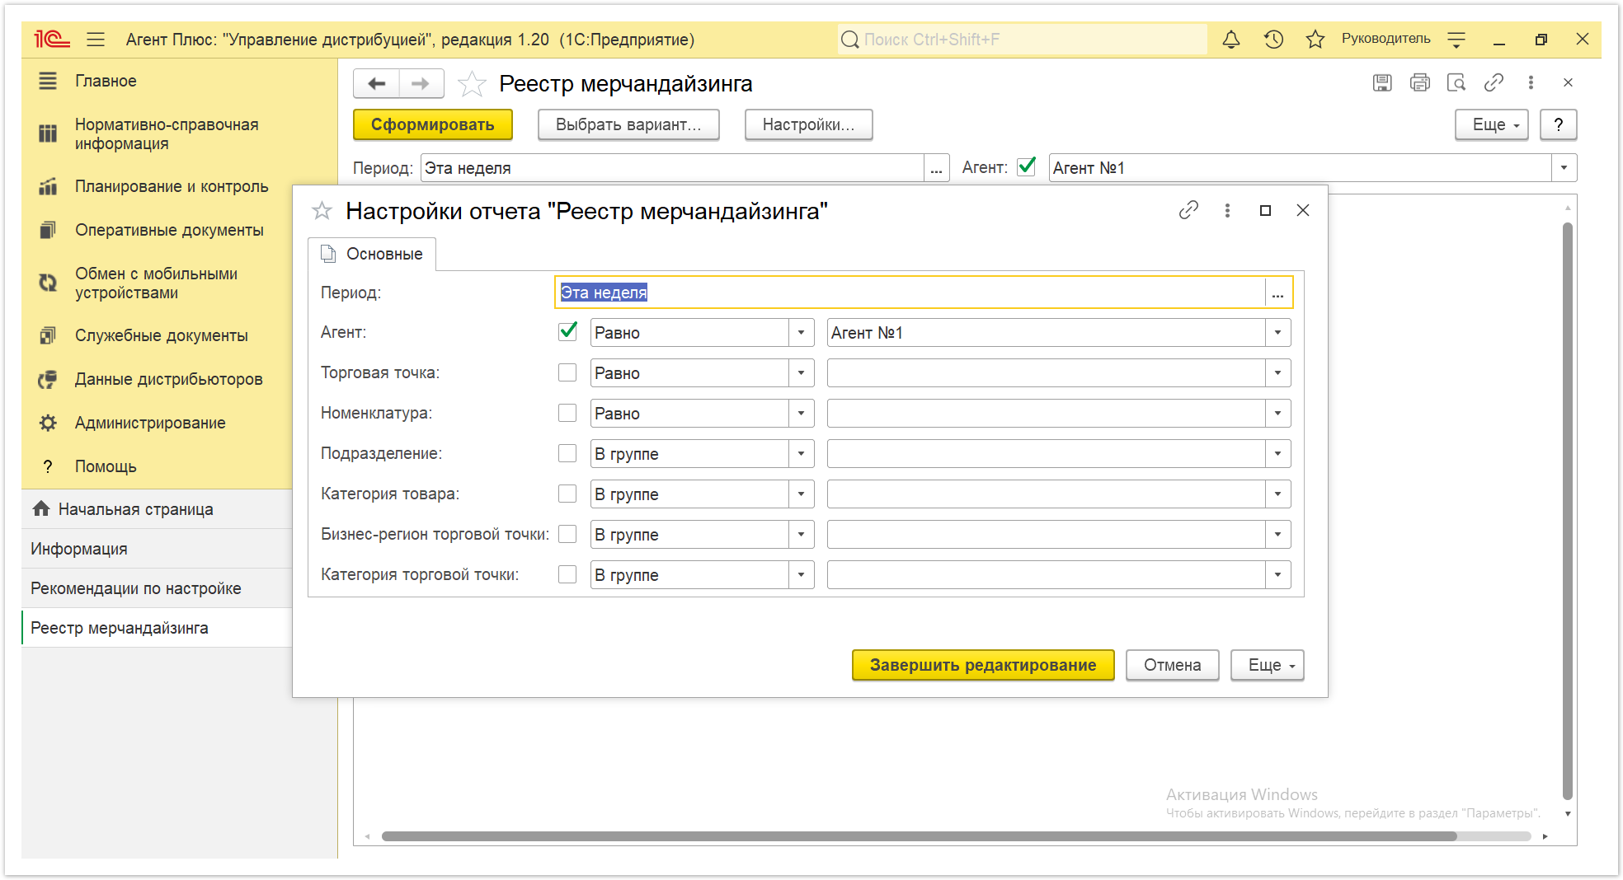Click the back navigation arrow

click(377, 83)
